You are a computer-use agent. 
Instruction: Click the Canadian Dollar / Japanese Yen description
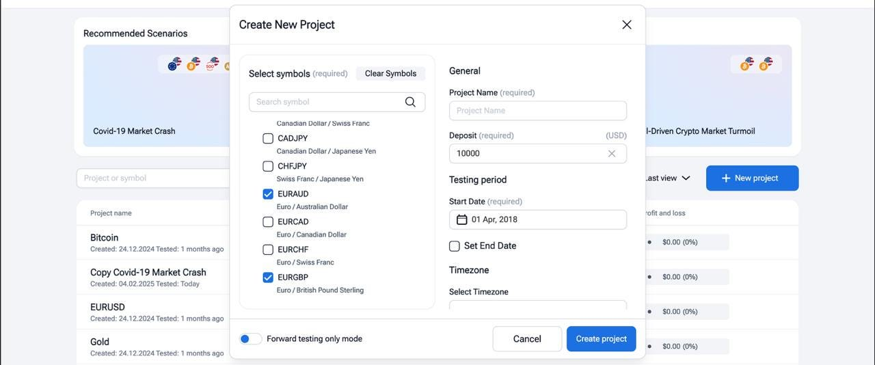(x=326, y=151)
